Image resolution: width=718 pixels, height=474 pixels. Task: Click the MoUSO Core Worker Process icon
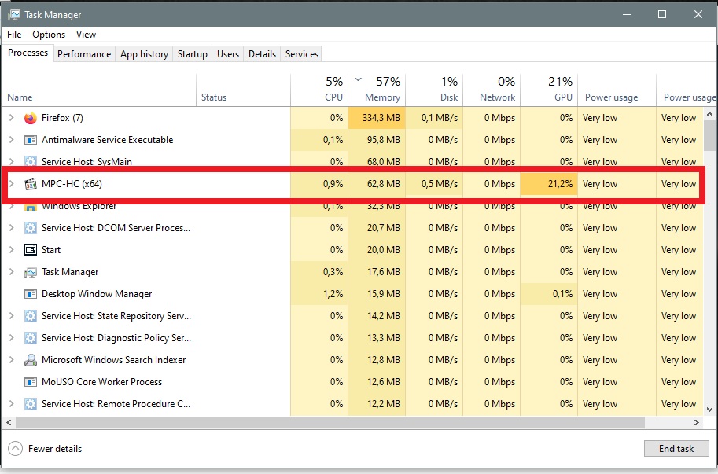click(30, 382)
